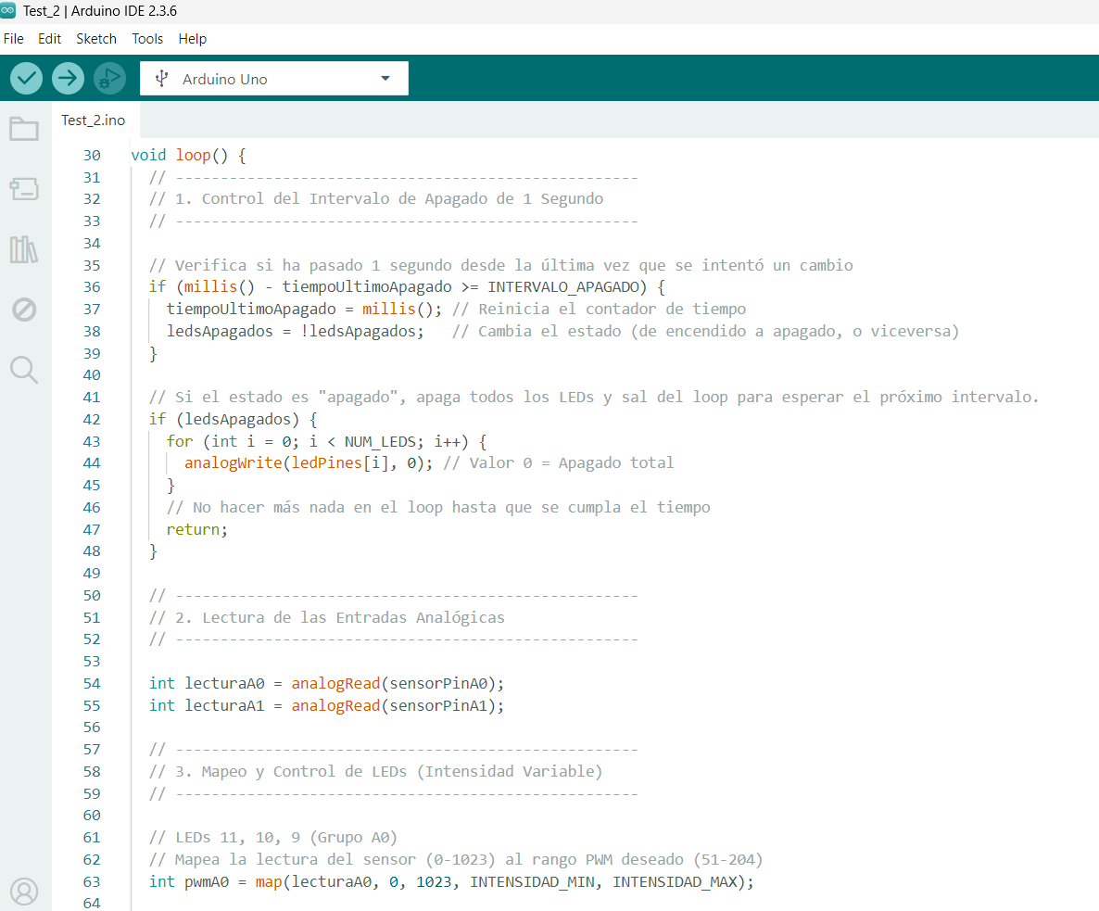Click the user account icon at bottom left
Viewport: 1099px width, 911px height.
pos(24,891)
